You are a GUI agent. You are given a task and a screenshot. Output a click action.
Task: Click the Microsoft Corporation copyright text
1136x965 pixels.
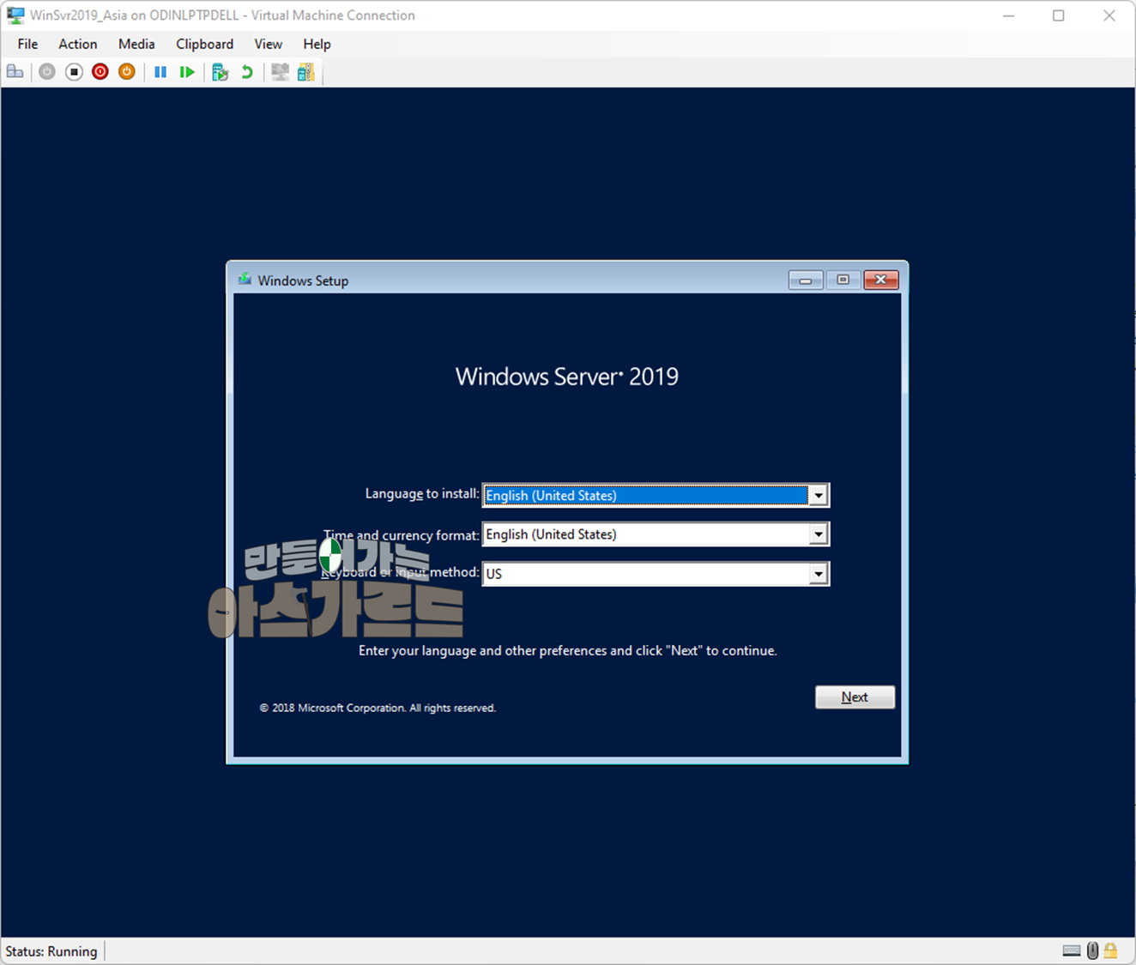(378, 708)
